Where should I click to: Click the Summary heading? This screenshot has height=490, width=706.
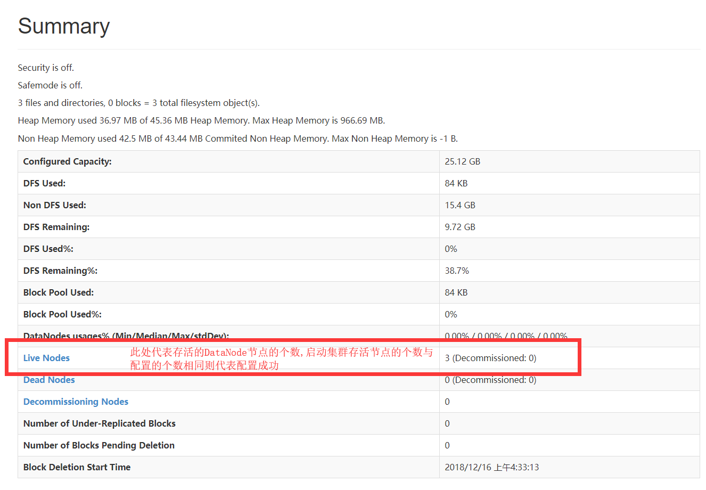click(64, 26)
